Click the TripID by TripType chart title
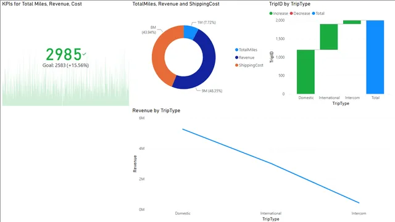The height and width of the screenshot is (222, 395). pos(289,4)
